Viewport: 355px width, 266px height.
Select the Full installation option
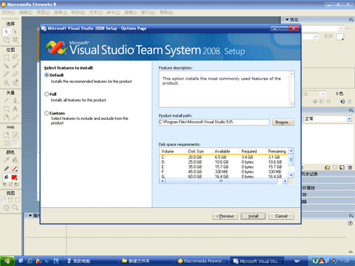tap(47, 94)
